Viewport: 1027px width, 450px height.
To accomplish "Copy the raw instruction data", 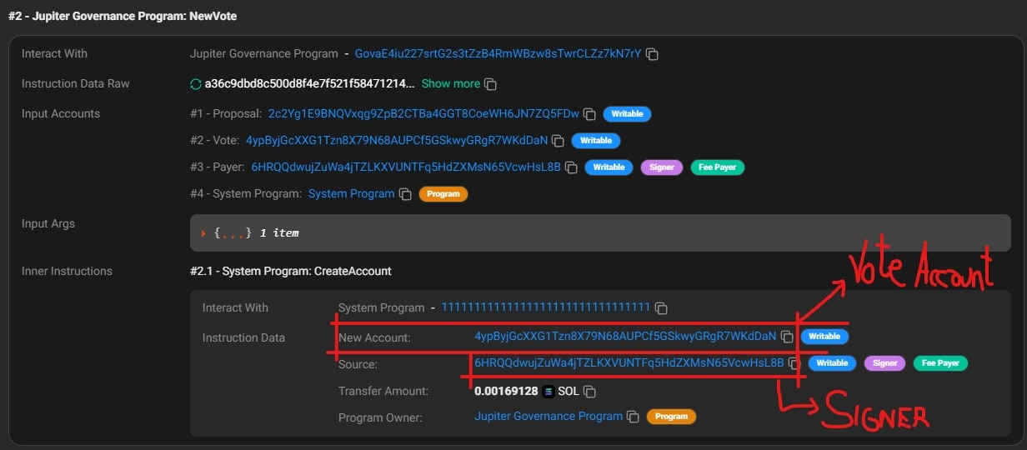I will (x=491, y=84).
